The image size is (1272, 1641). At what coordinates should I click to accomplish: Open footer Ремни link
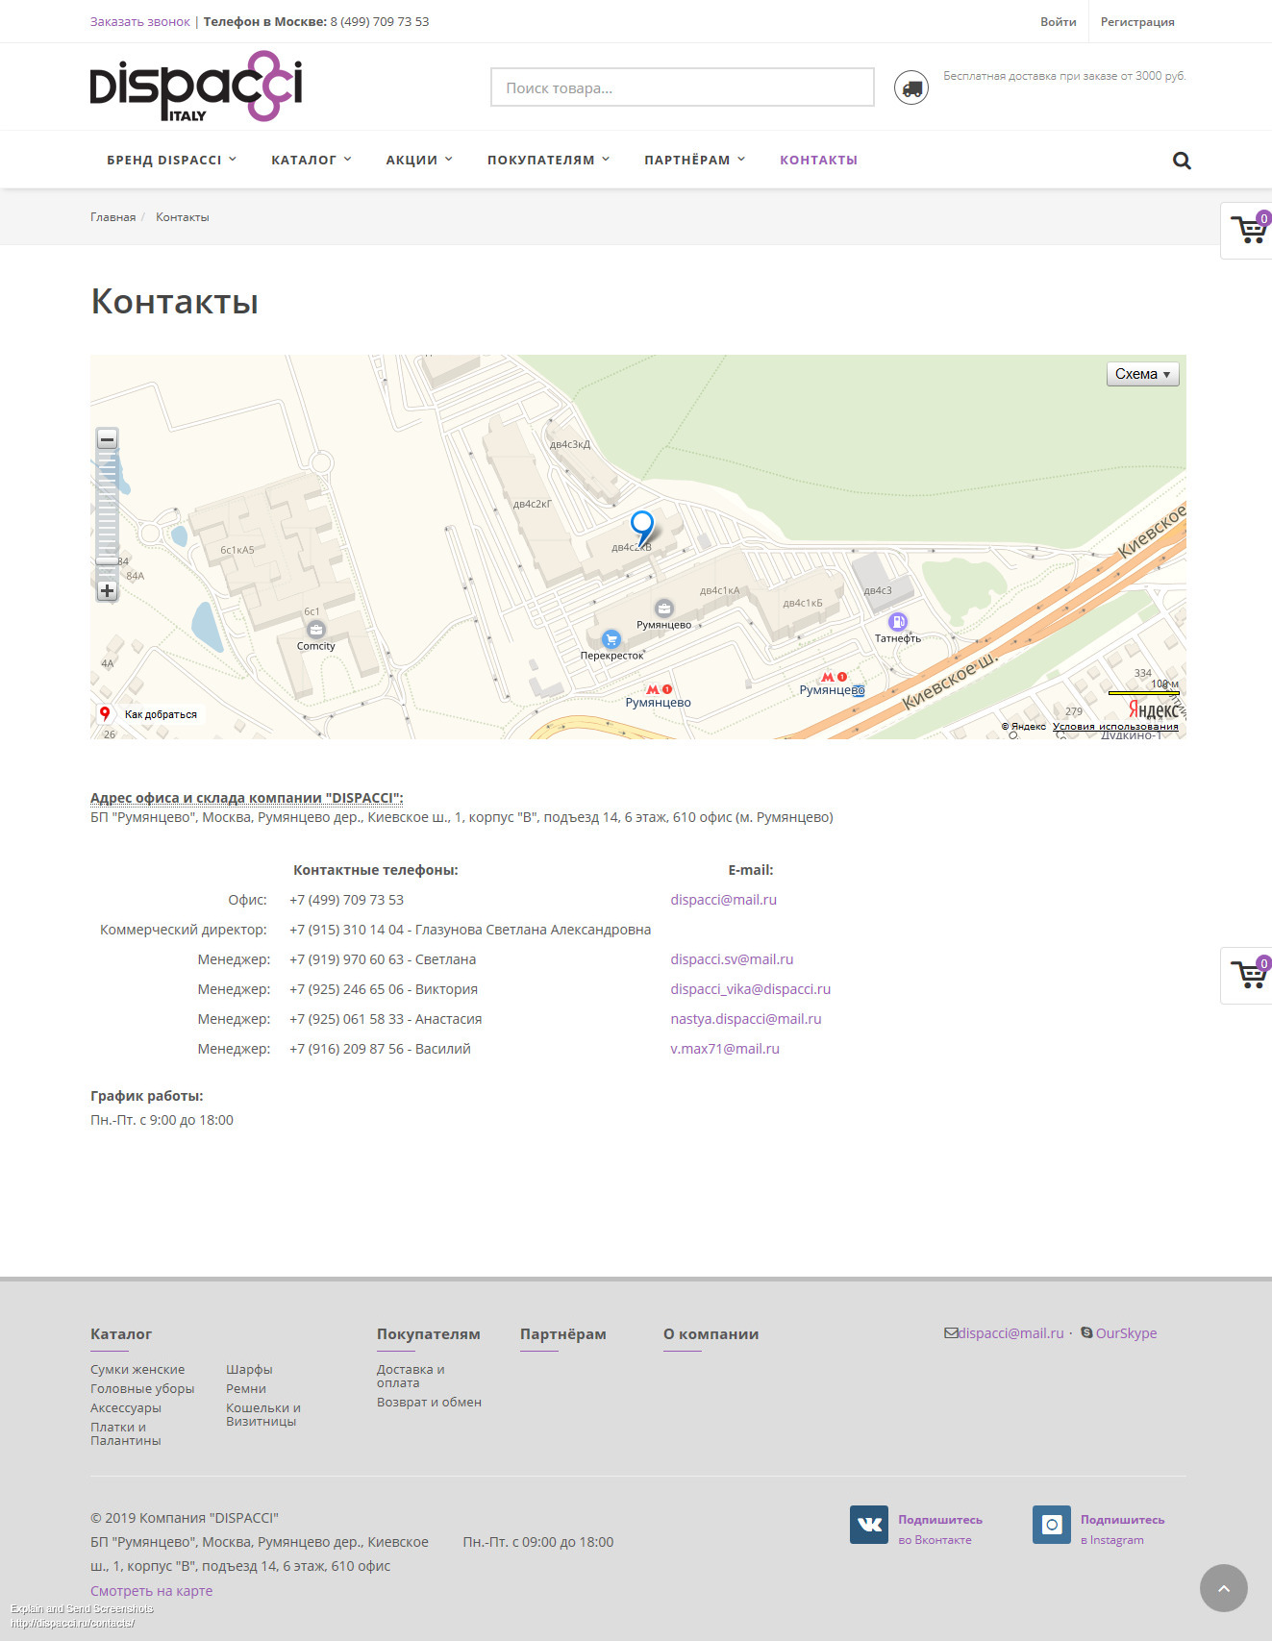(246, 1389)
